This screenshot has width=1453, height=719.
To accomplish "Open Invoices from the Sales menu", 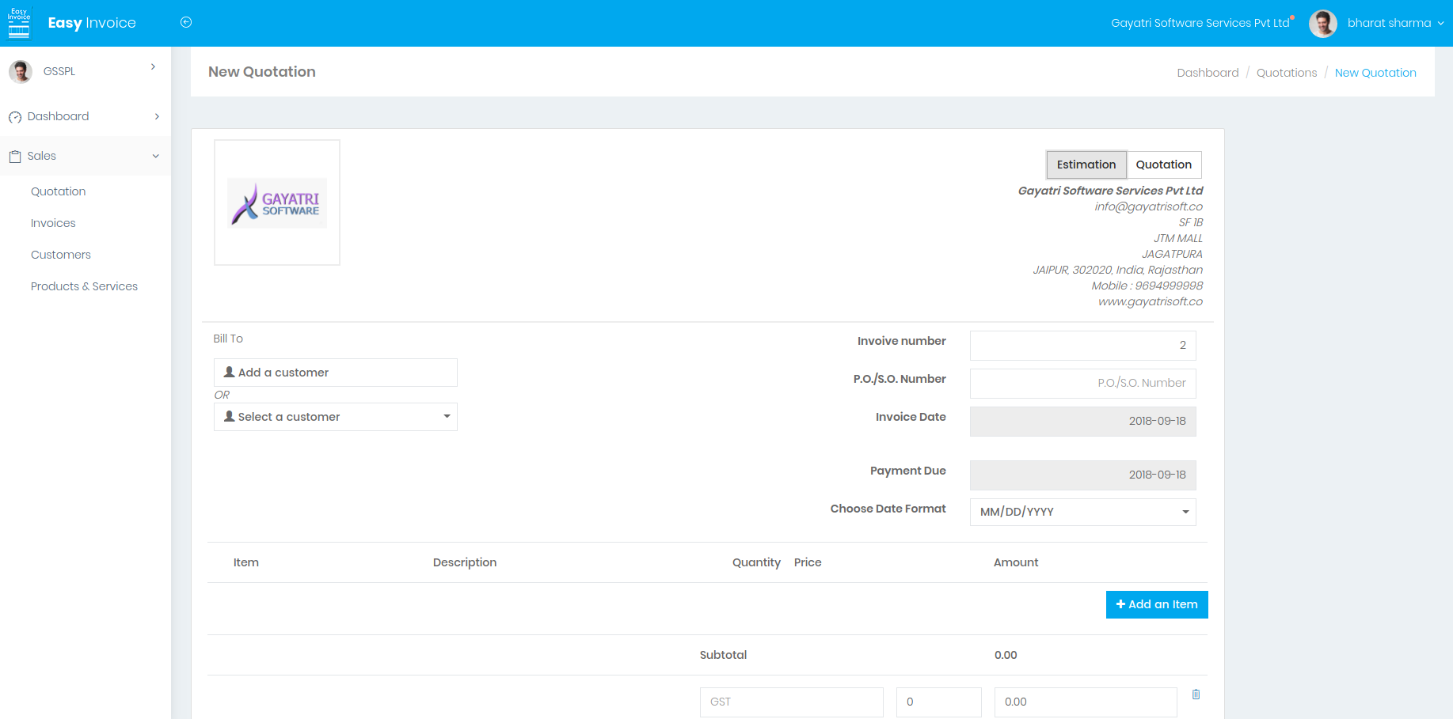I will click(53, 222).
